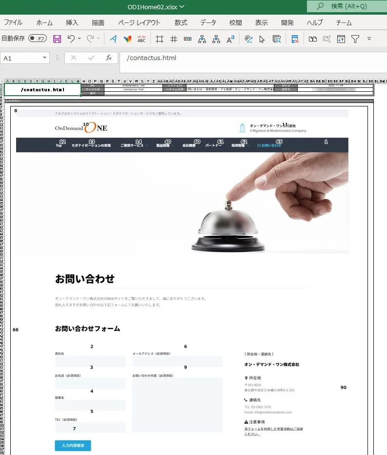Screen dimensions: 387x455
Task: Open the Redo history dropdown arrow
Action: tap(99, 38)
